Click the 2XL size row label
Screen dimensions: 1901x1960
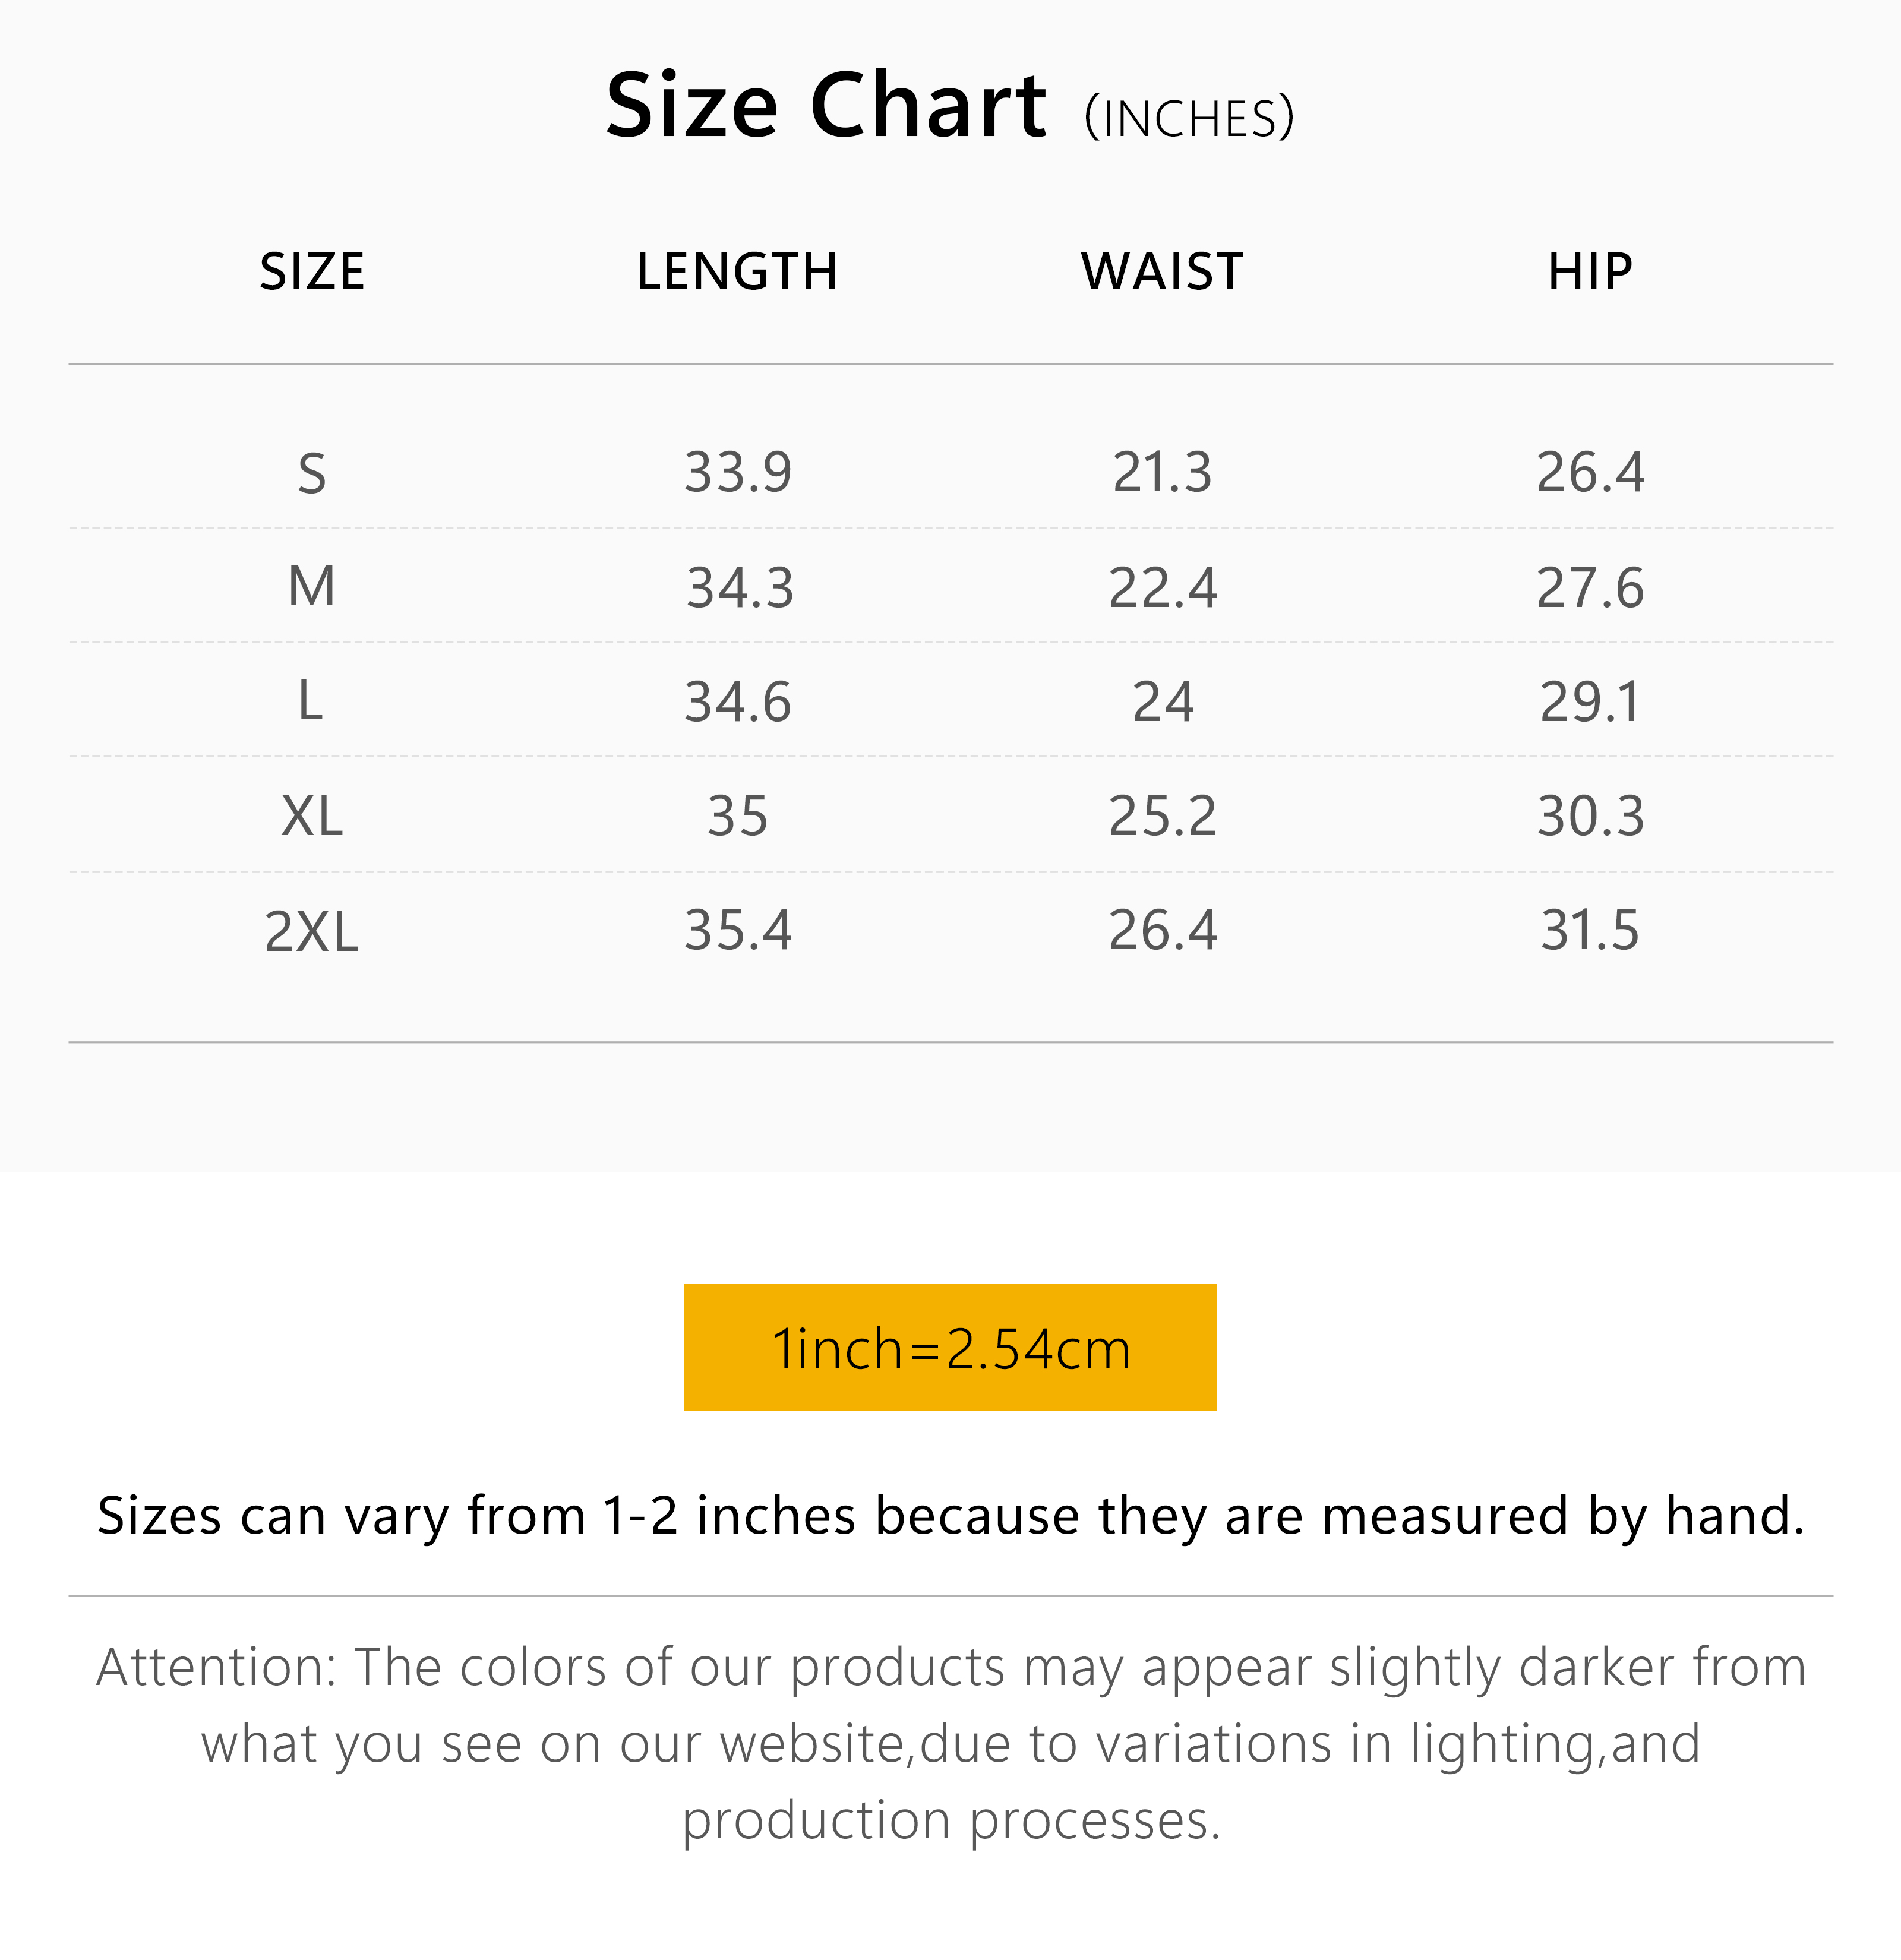click(x=312, y=931)
